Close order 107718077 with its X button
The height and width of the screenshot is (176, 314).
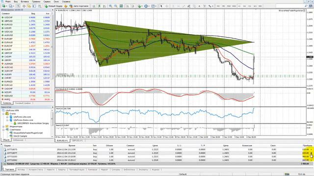point(311,153)
